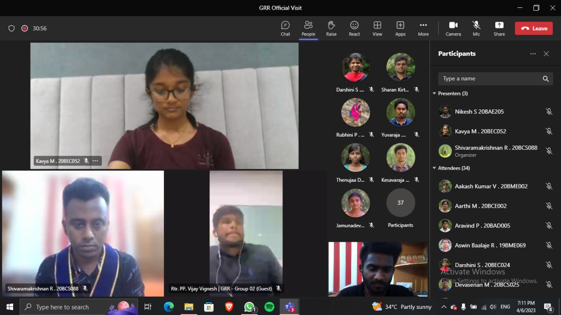Collapse the Presenters (3) section
561x315 pixels.
click(434, 93)
